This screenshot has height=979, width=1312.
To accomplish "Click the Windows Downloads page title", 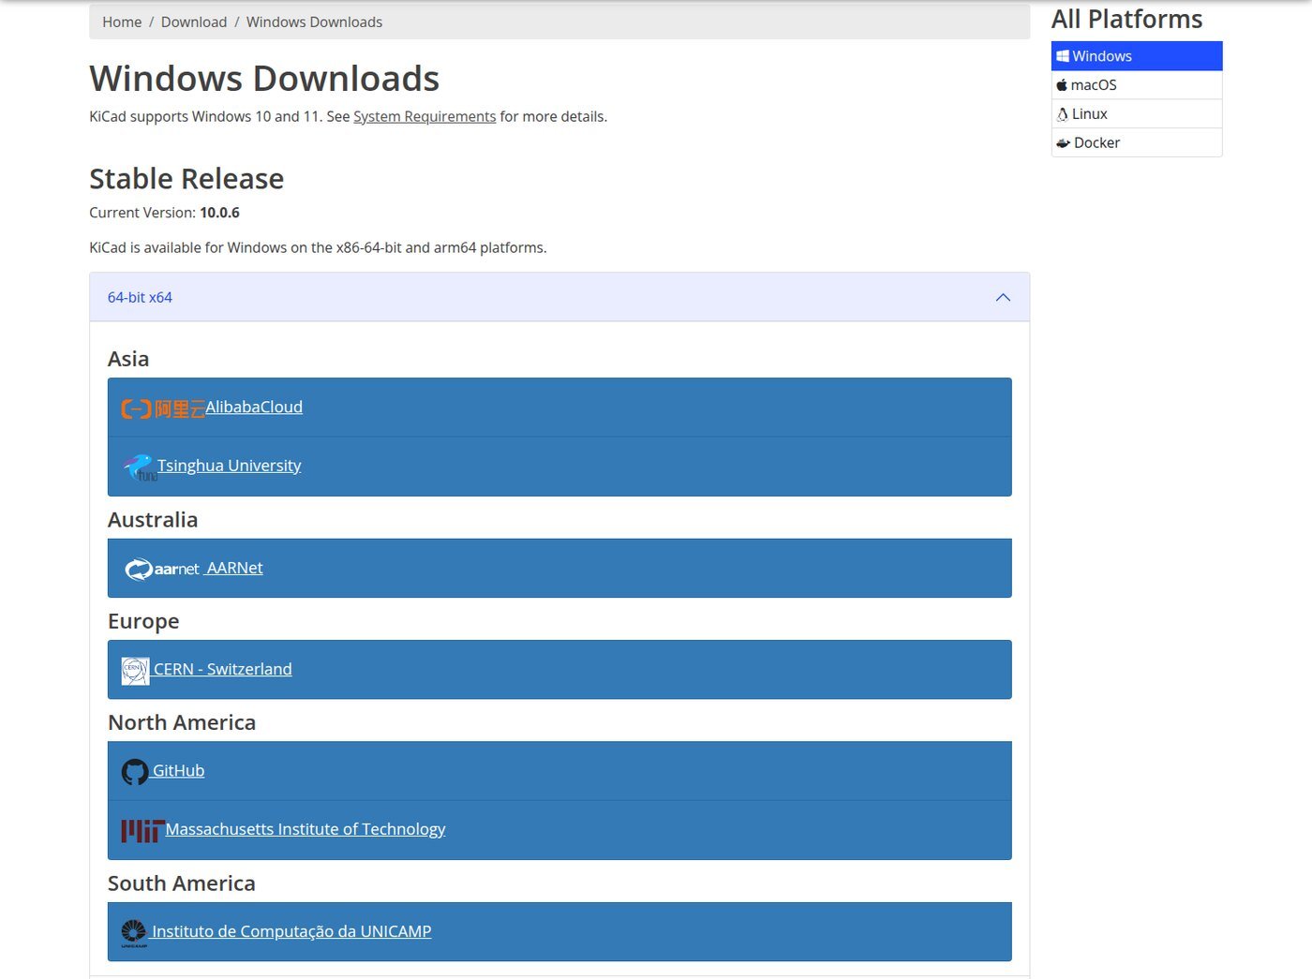I will pos(264,79).
